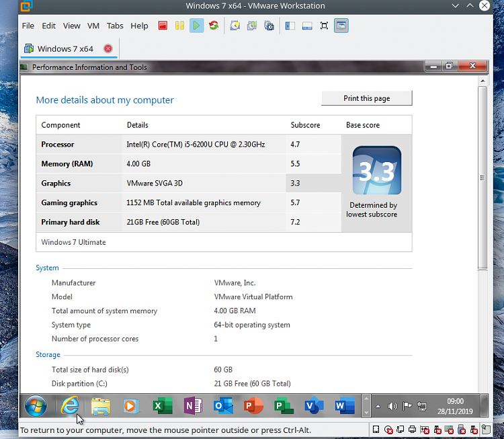Open the File menu
This screenshot has height=439, width=504.
(28, 26)
